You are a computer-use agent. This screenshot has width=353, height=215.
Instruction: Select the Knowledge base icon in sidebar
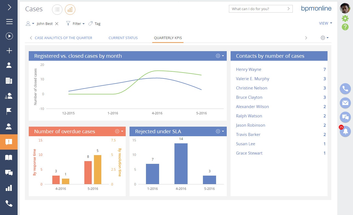pyautogui.click(x=9, y=157)
